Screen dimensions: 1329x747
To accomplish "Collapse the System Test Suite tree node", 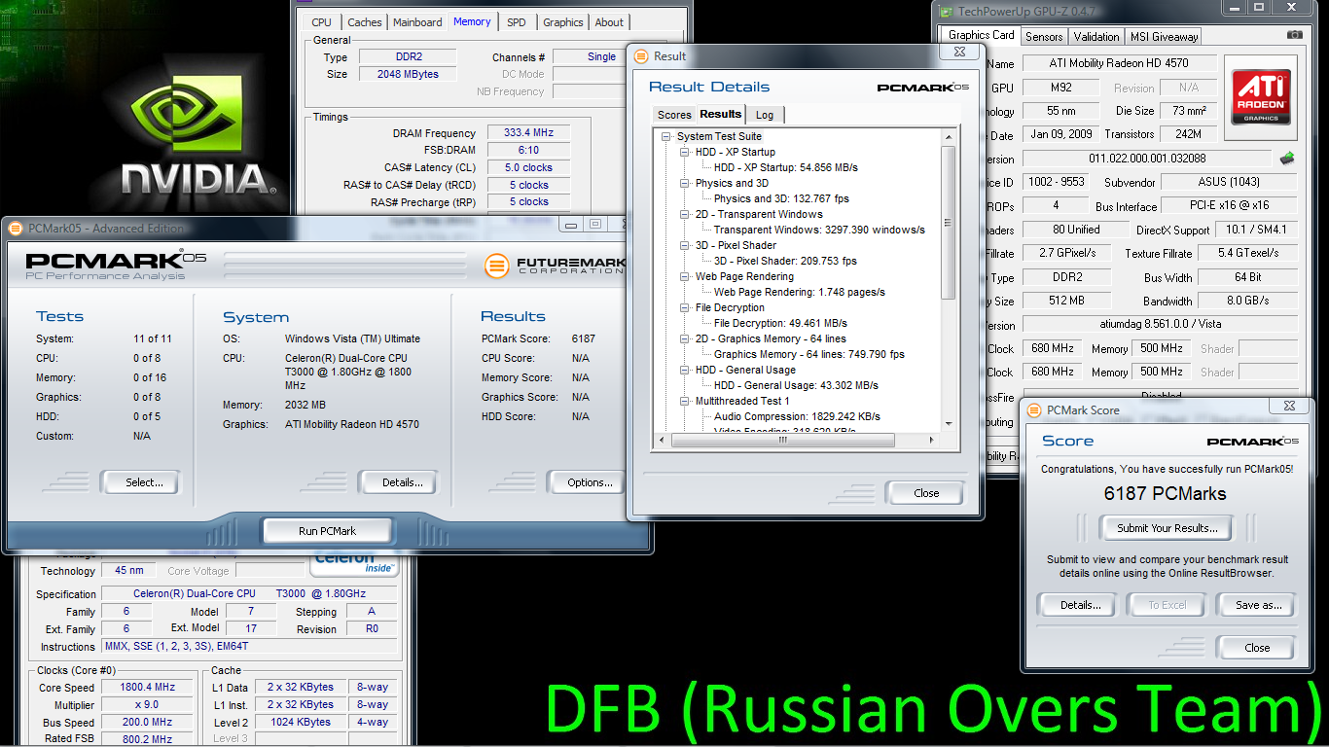I will 667,136.
